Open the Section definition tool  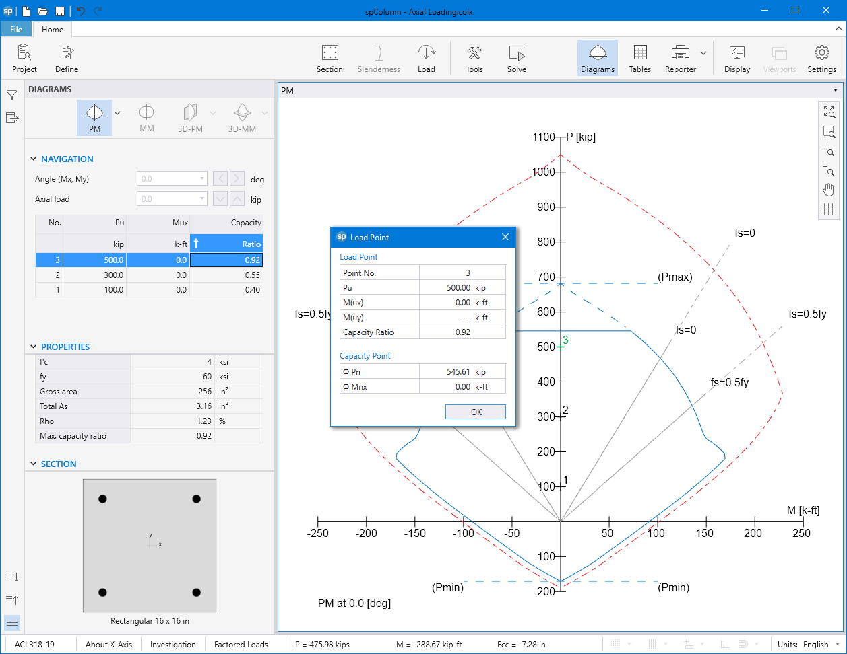330,59
